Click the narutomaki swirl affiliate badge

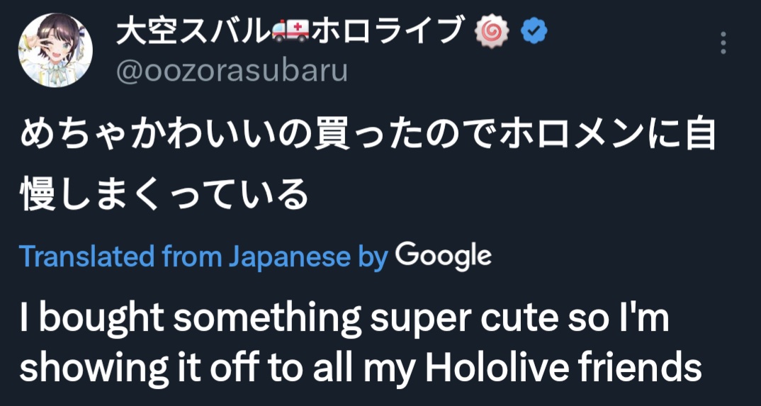pyautogui.click(x=493, y=33)
